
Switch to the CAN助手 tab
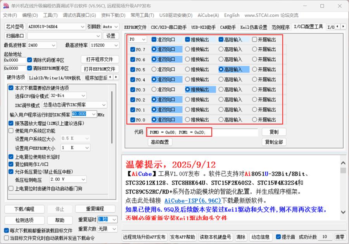coord(228,27)
